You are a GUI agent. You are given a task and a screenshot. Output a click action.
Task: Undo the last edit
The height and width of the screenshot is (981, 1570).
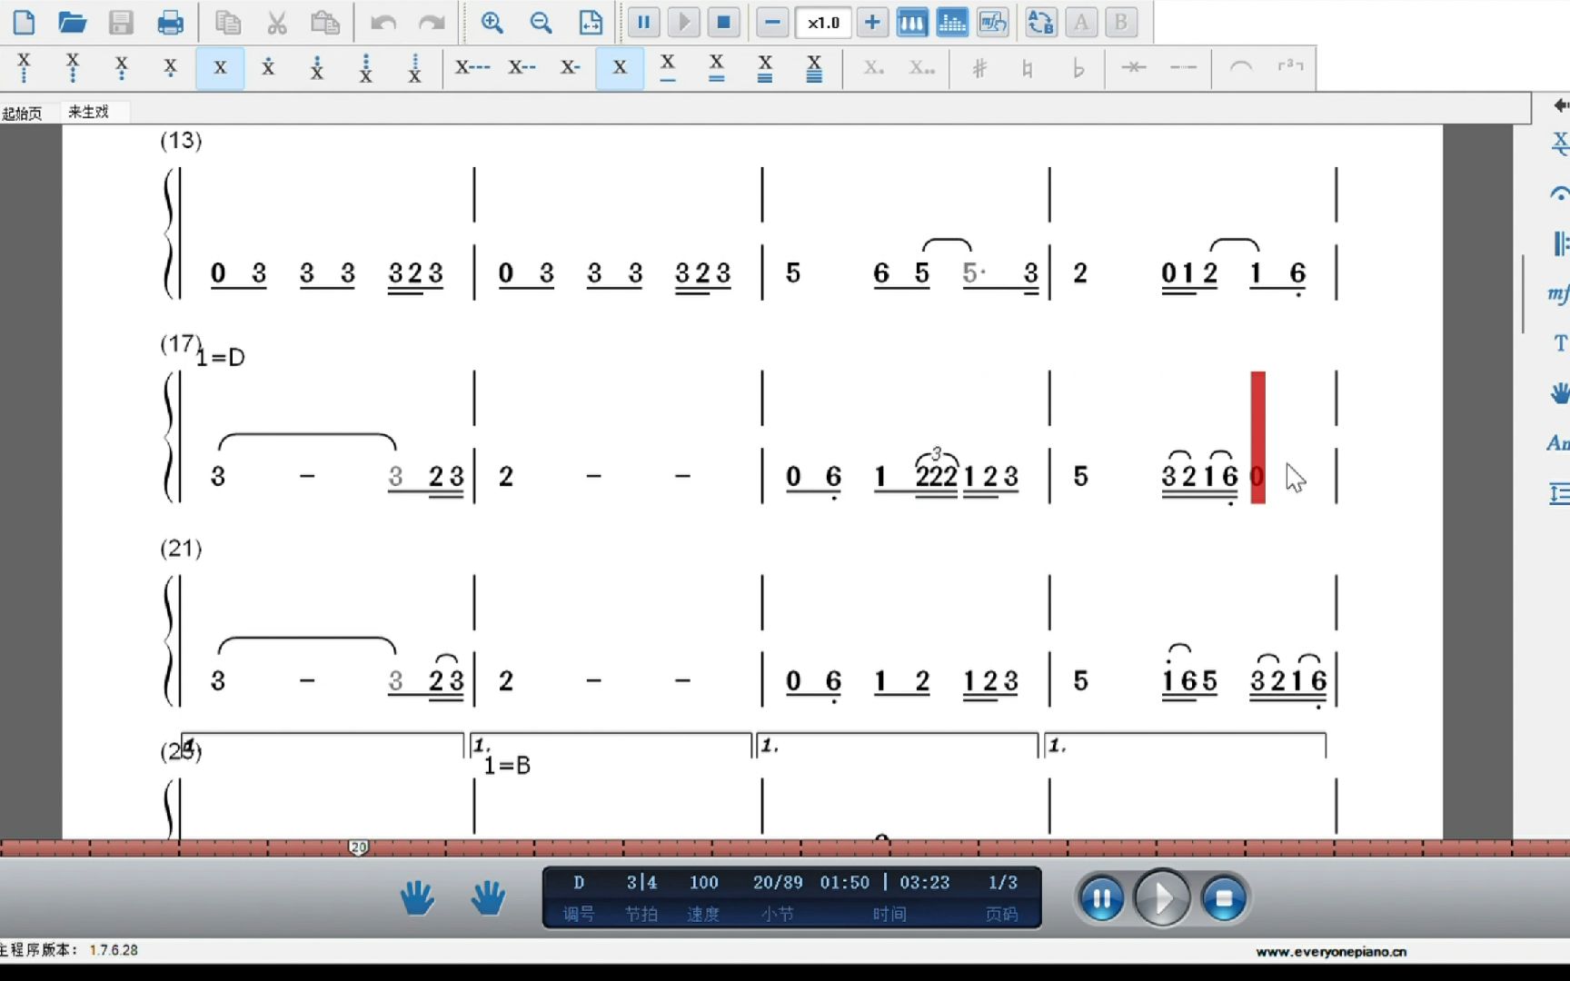[383, 23]
